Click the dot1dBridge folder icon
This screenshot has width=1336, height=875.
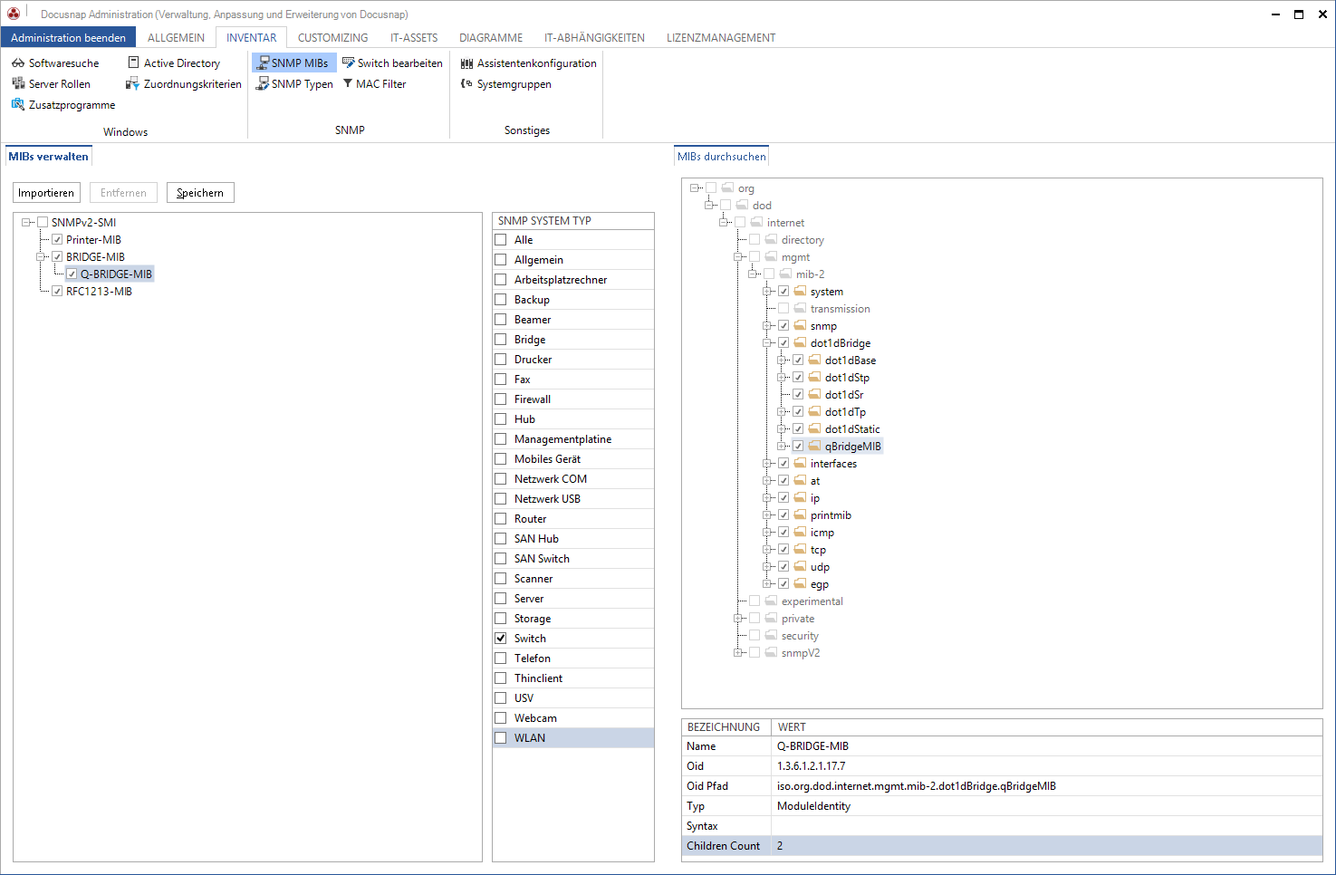tap(800, 343)
